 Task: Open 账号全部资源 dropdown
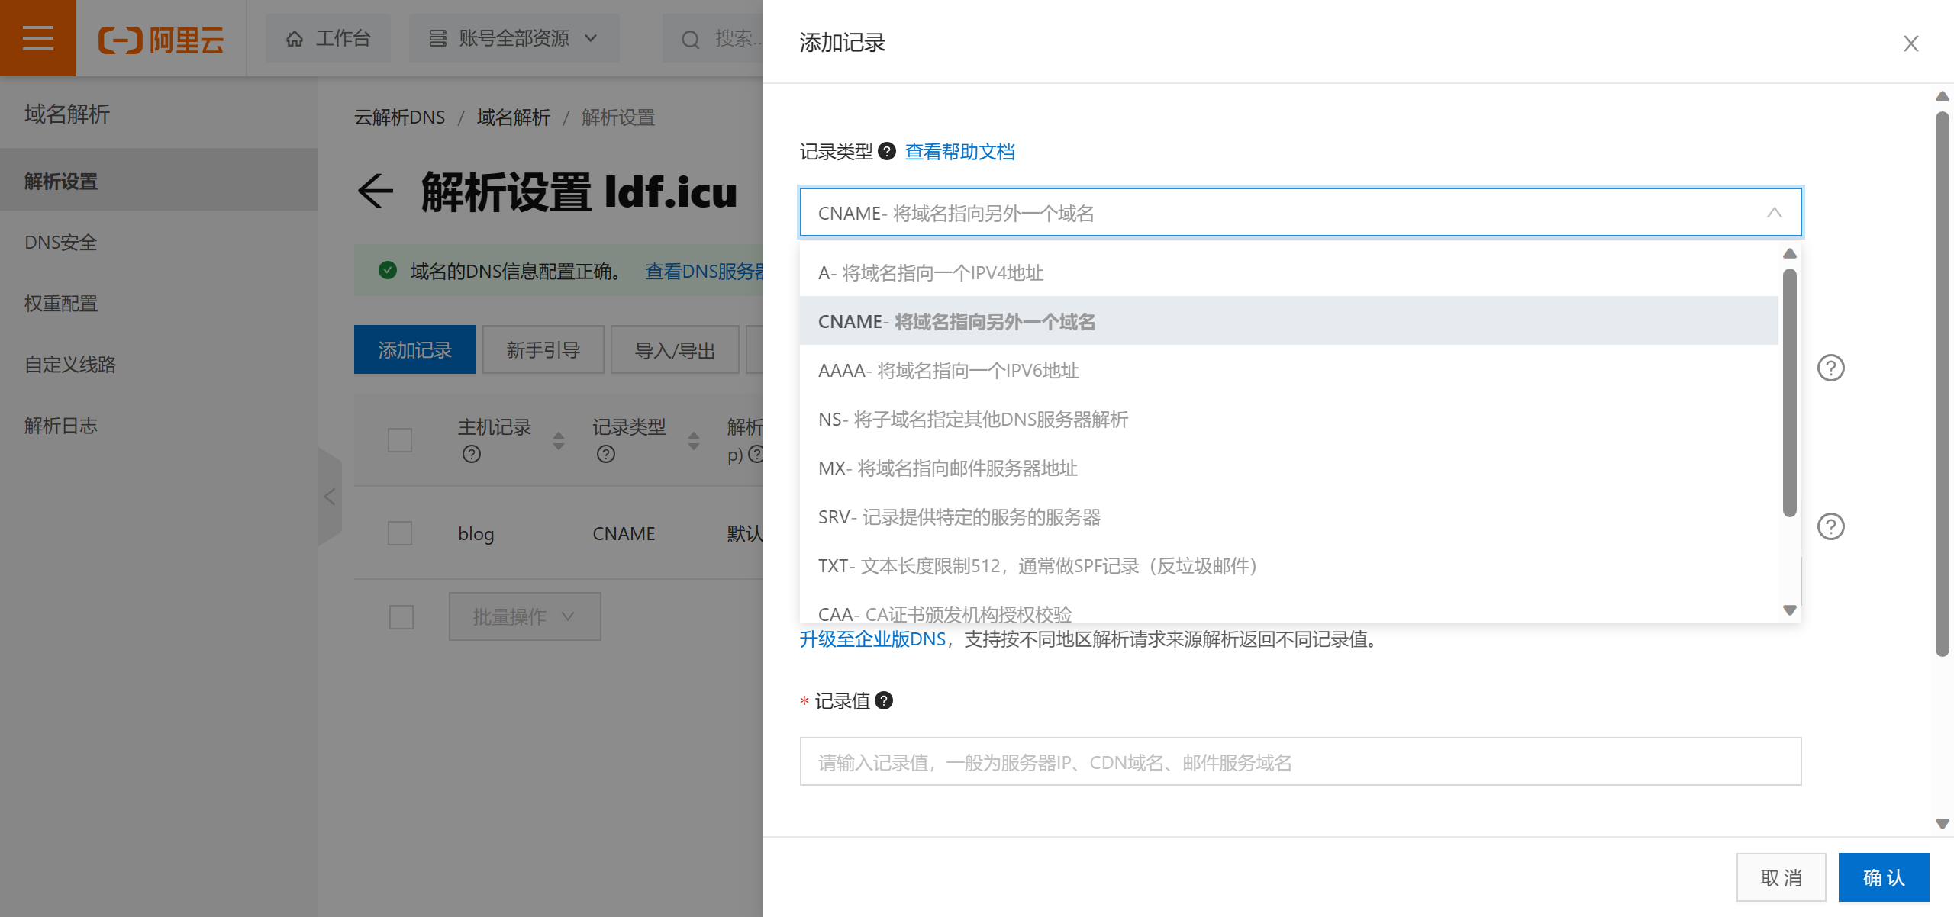coord(514,38)
